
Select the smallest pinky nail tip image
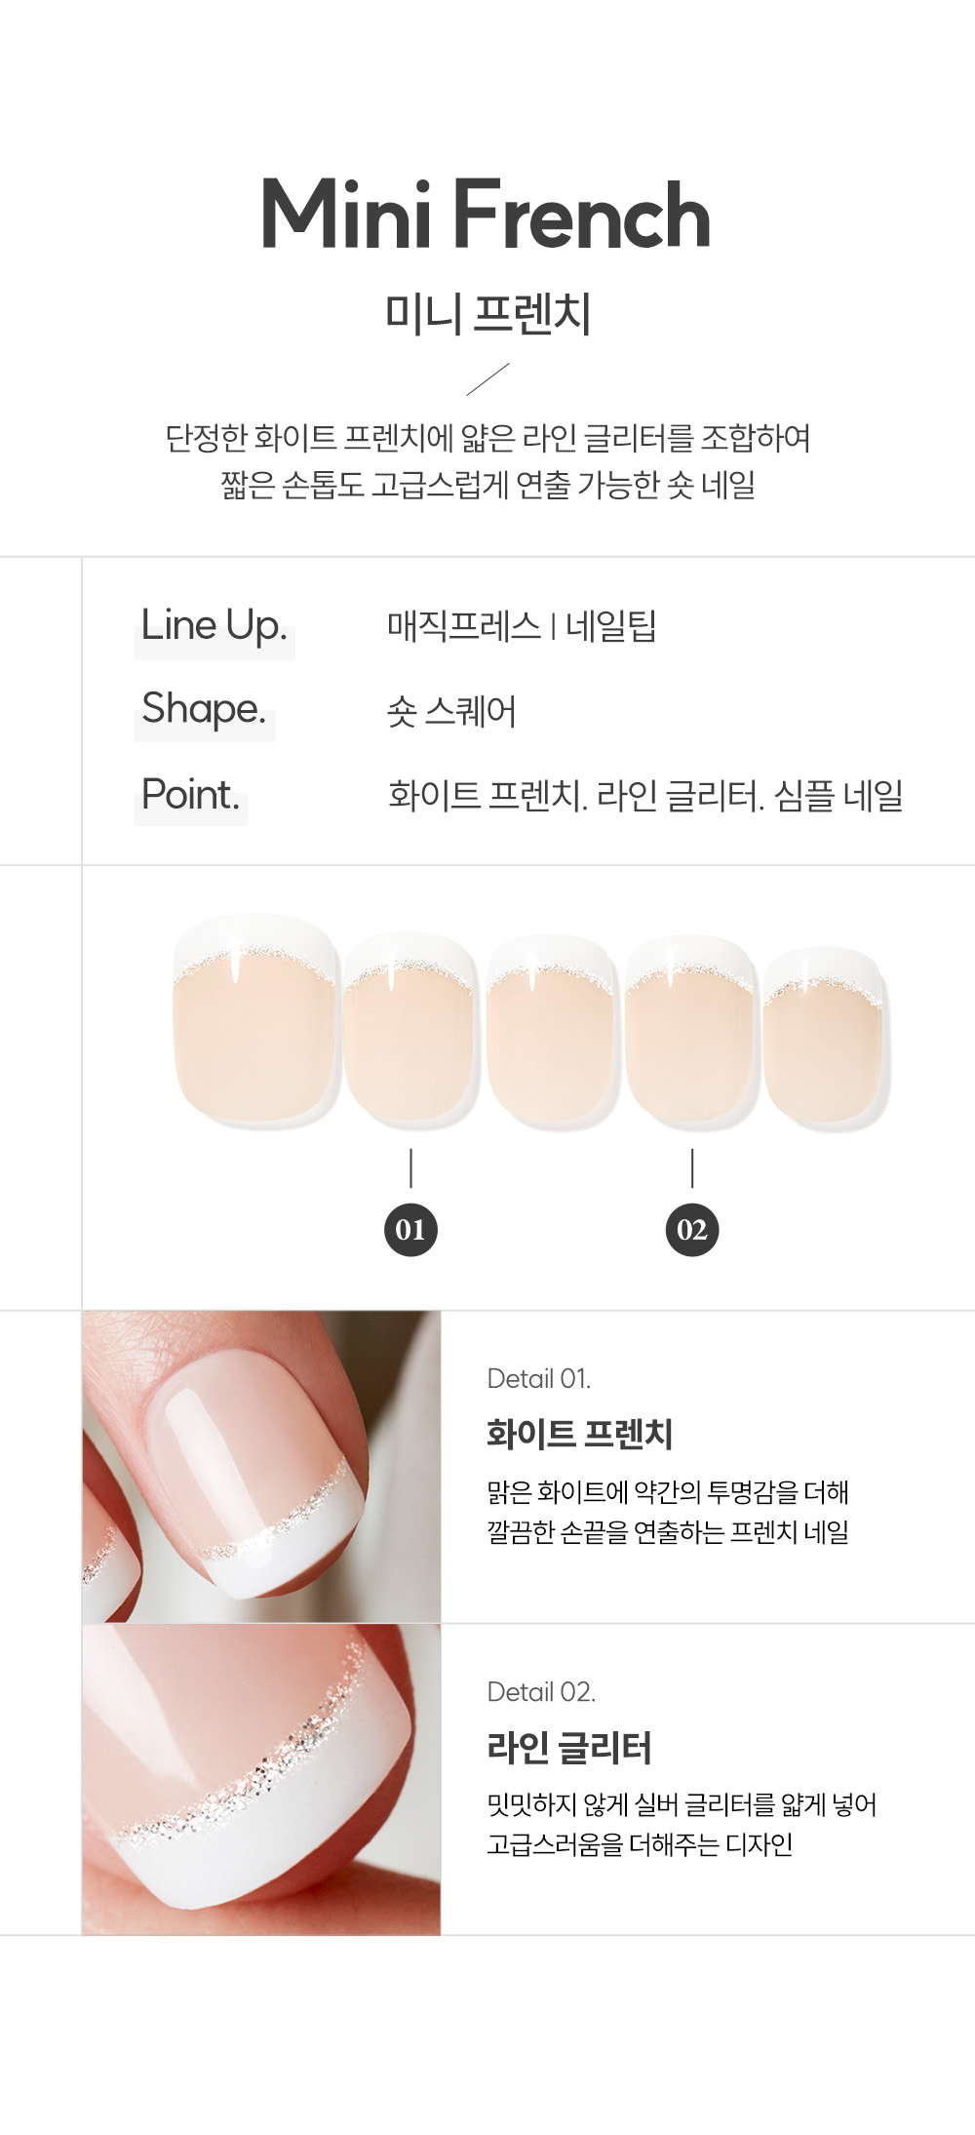click(x=827, y=1039)
